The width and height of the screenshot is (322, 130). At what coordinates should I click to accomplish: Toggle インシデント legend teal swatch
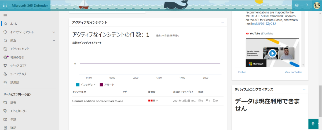point(78,85)
